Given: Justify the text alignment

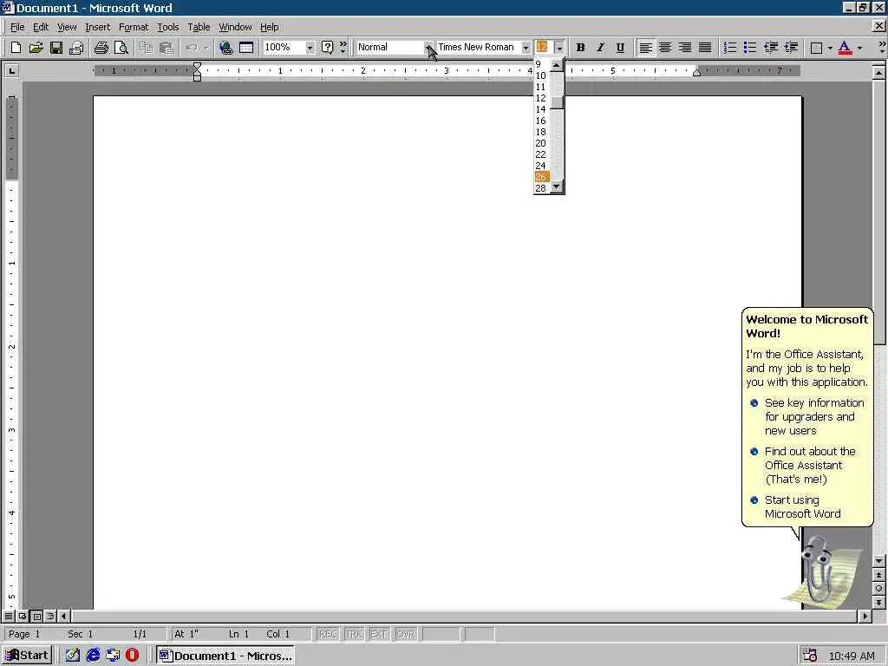Looking at the screenshot, I should point(704,48).
